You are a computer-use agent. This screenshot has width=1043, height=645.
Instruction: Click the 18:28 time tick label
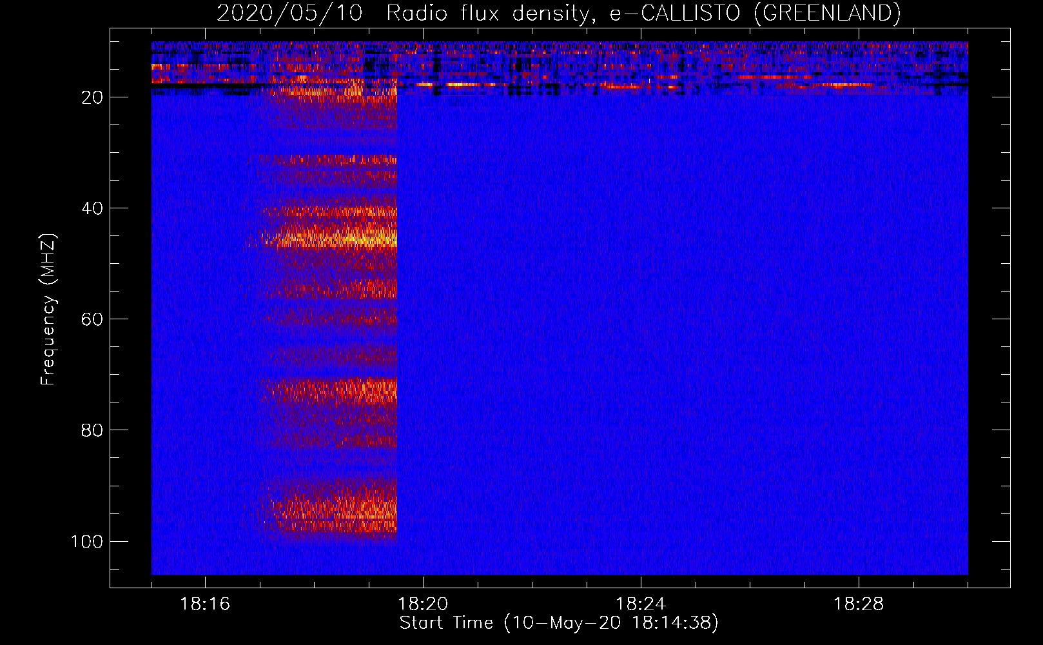click(x=859, y=604)
